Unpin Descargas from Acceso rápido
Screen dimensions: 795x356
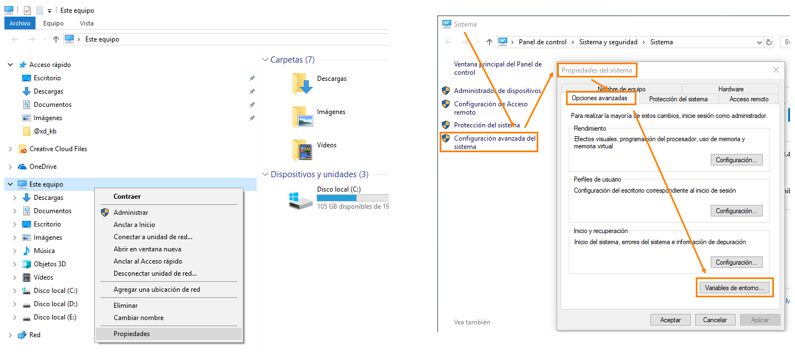pyautogui.click(x=253, y=91)
